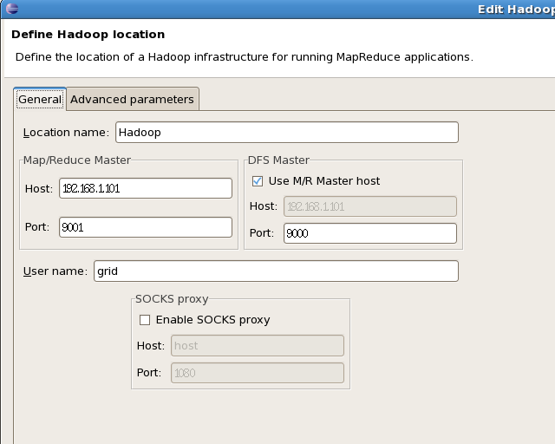Screen dimensions: 555x444
Task: Toggle the Use M/R Master host checkbox
Action: pyautogui.click(x=258, y=181)
